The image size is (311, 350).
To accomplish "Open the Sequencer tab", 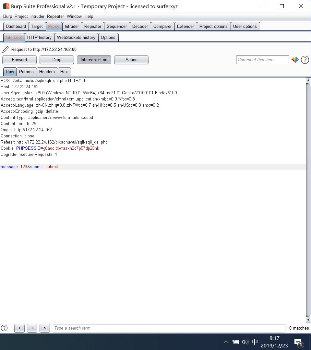I will [117, 26].
